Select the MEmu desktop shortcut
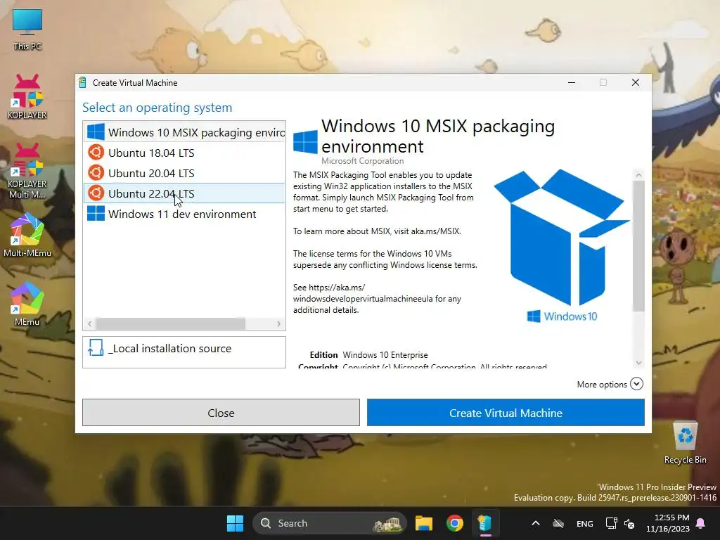This screenshot has height=540, width=720. [x=27, y=304]
